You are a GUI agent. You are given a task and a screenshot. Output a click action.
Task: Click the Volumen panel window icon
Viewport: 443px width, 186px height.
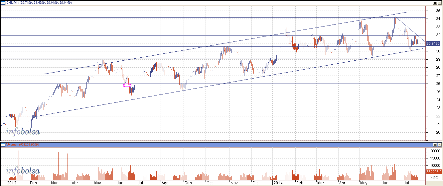(x=3, y=145)
